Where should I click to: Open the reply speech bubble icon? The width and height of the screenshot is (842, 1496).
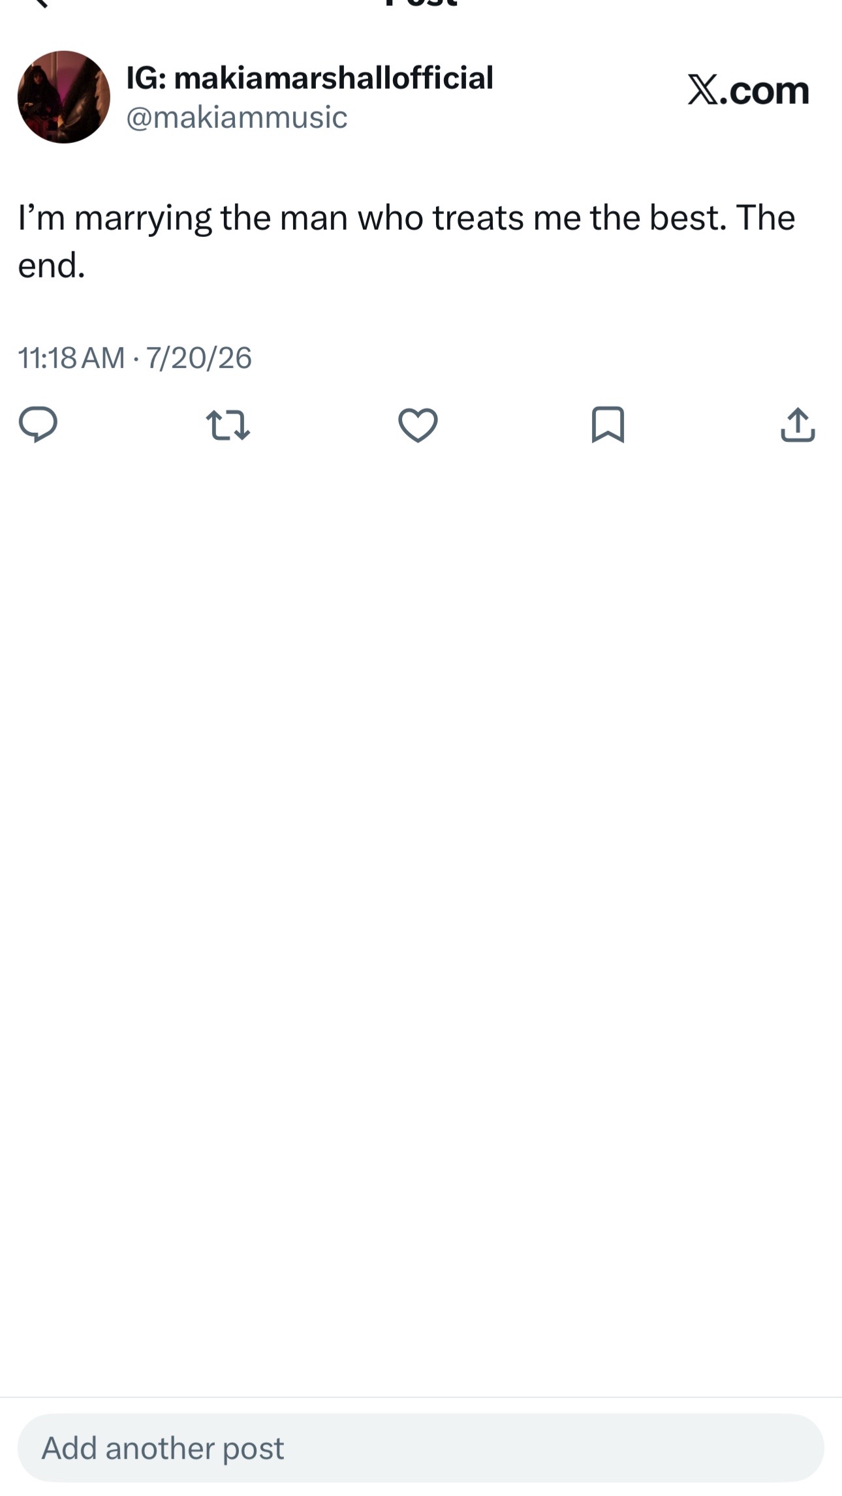click(x=38, y=424)
